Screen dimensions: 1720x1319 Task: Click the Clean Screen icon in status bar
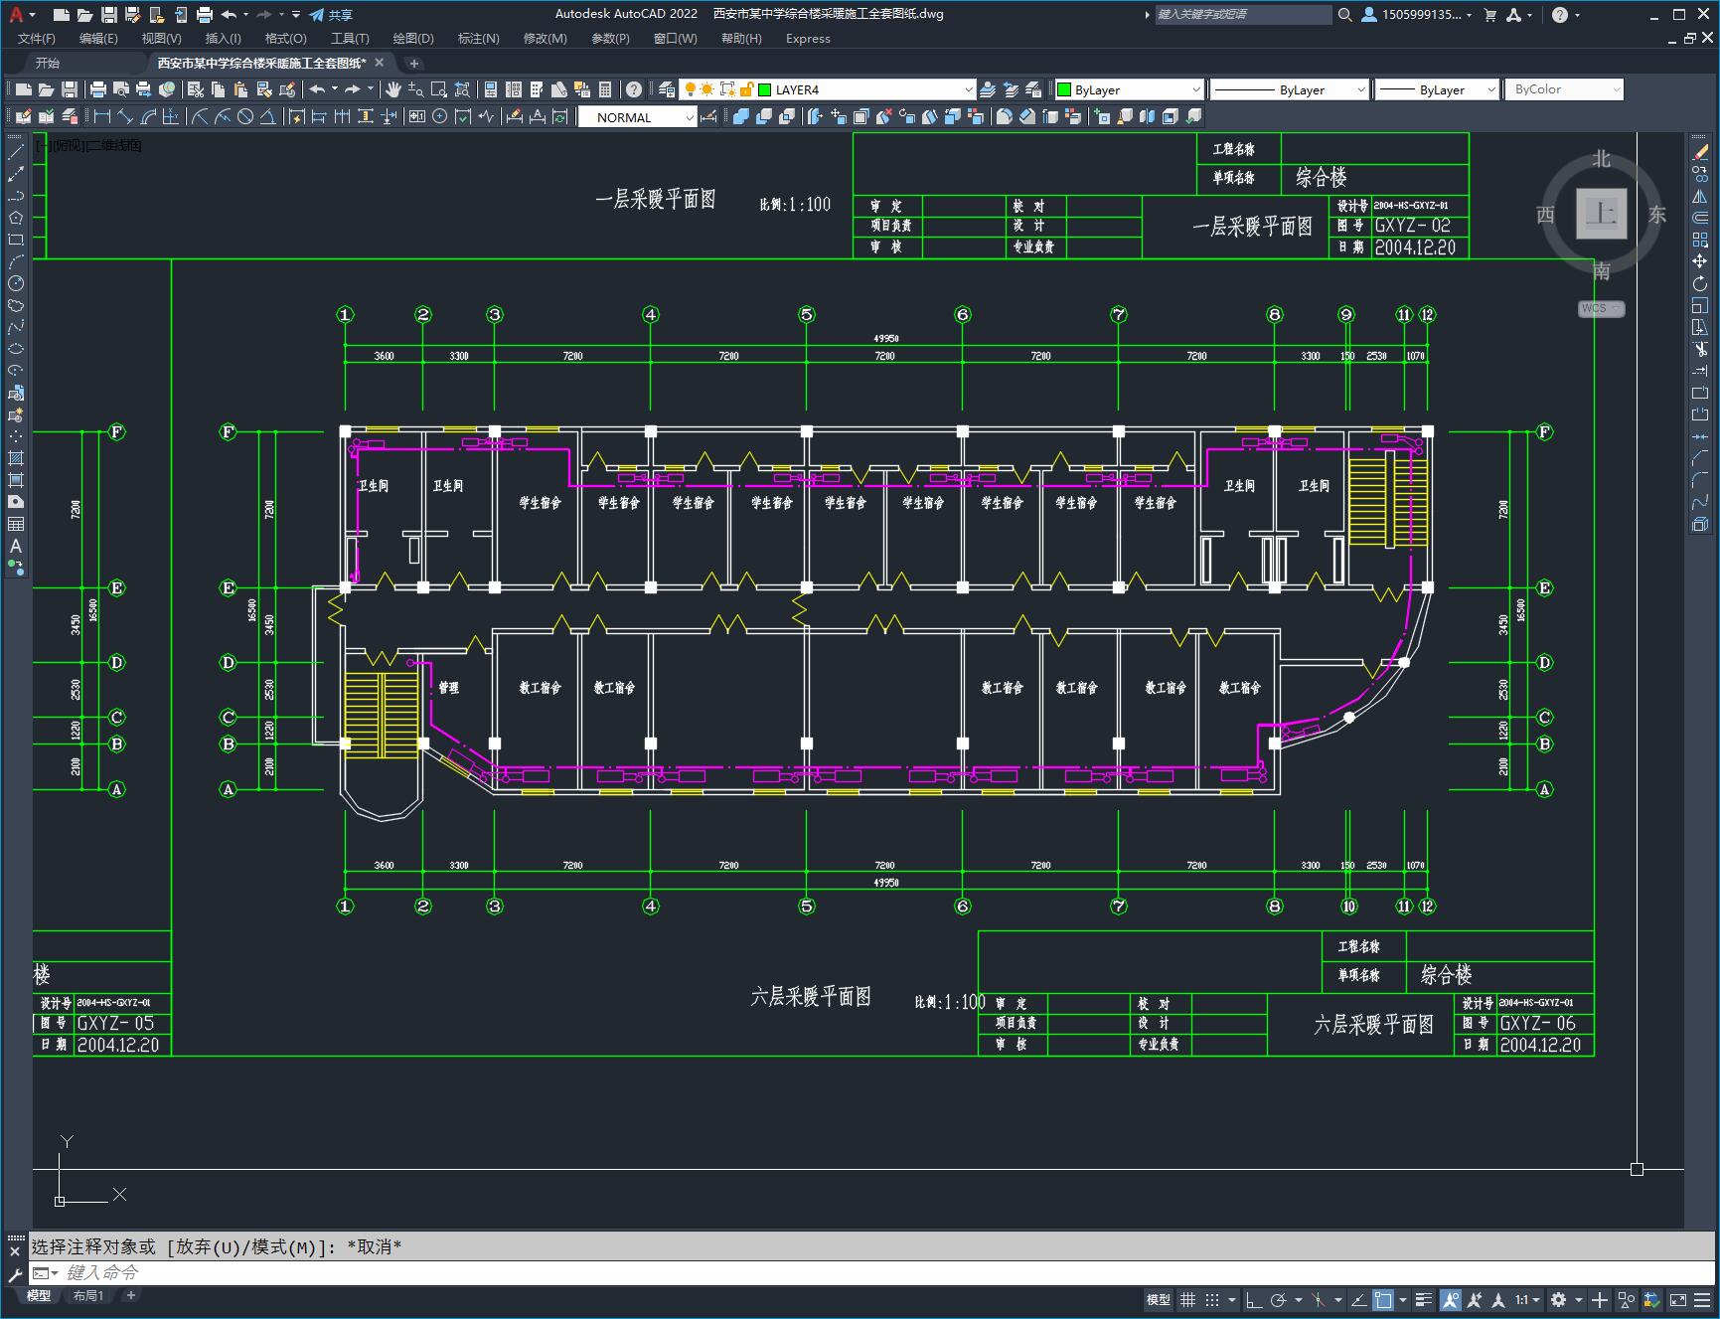(1677, 1299)
